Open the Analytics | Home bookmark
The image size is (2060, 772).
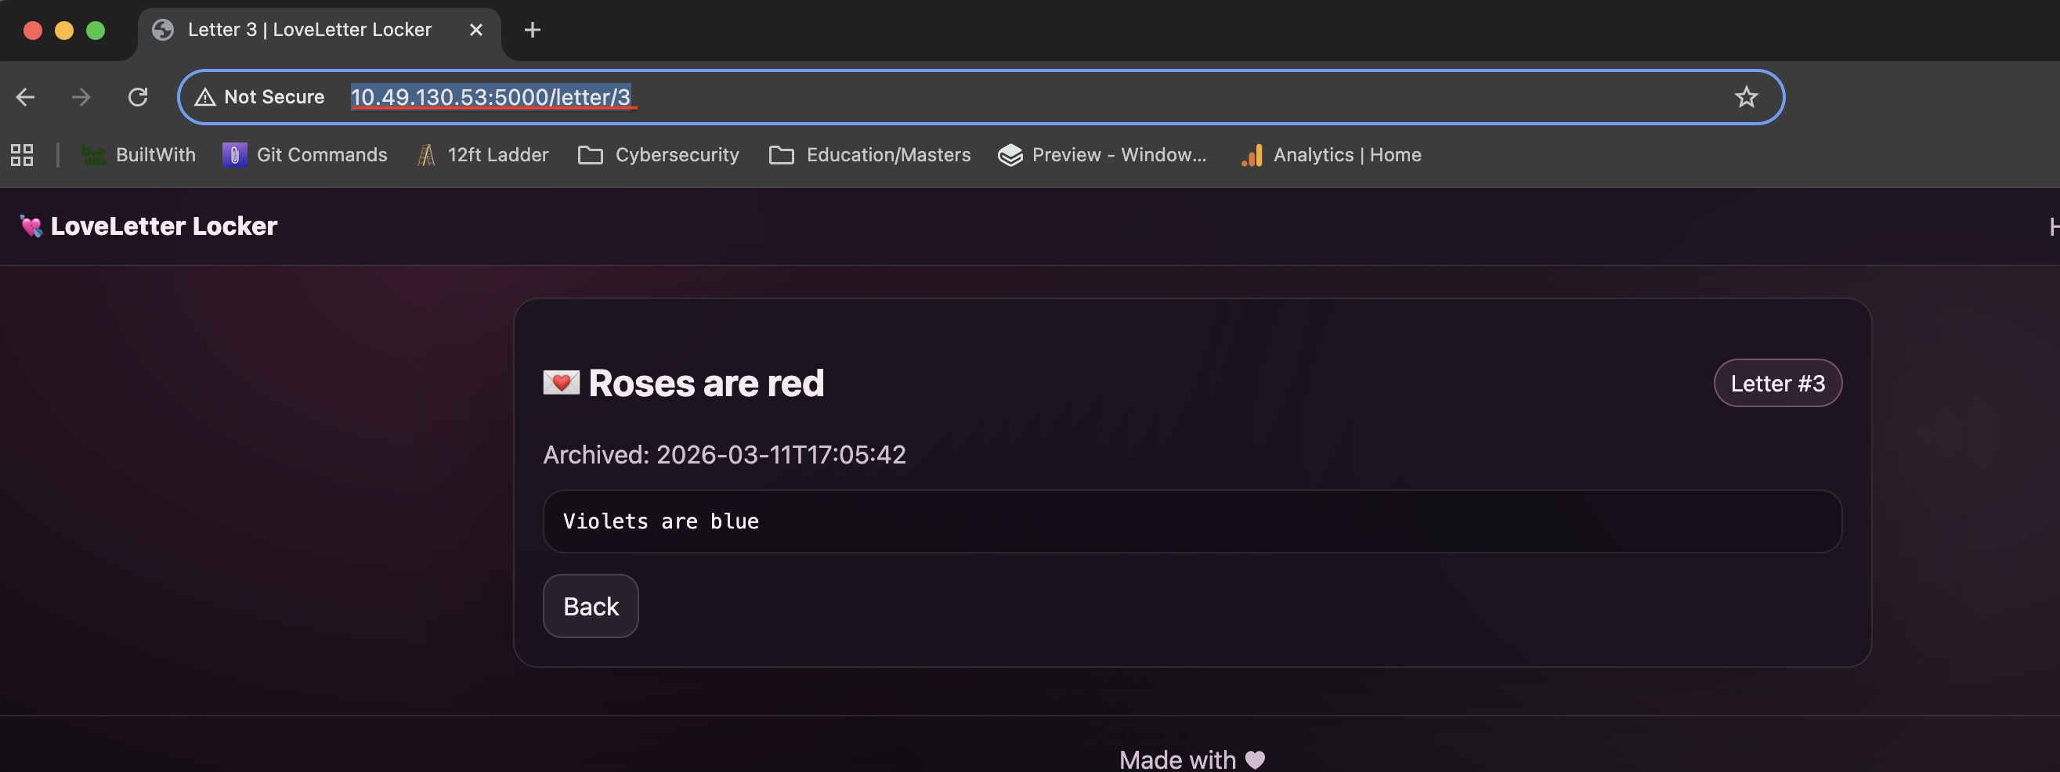(1330, 154)
